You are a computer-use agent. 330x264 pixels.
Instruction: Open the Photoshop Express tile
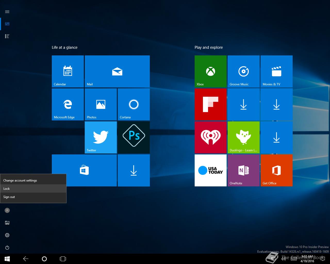click(134, 137)
